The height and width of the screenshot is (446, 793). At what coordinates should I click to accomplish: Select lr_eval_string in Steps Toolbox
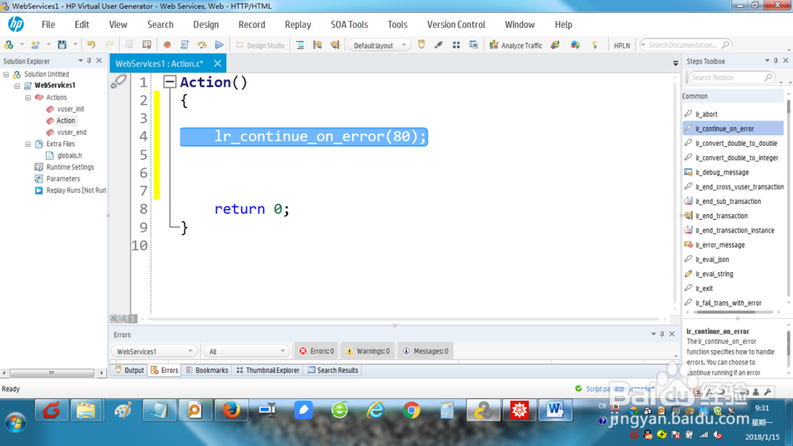coord(714,274)
